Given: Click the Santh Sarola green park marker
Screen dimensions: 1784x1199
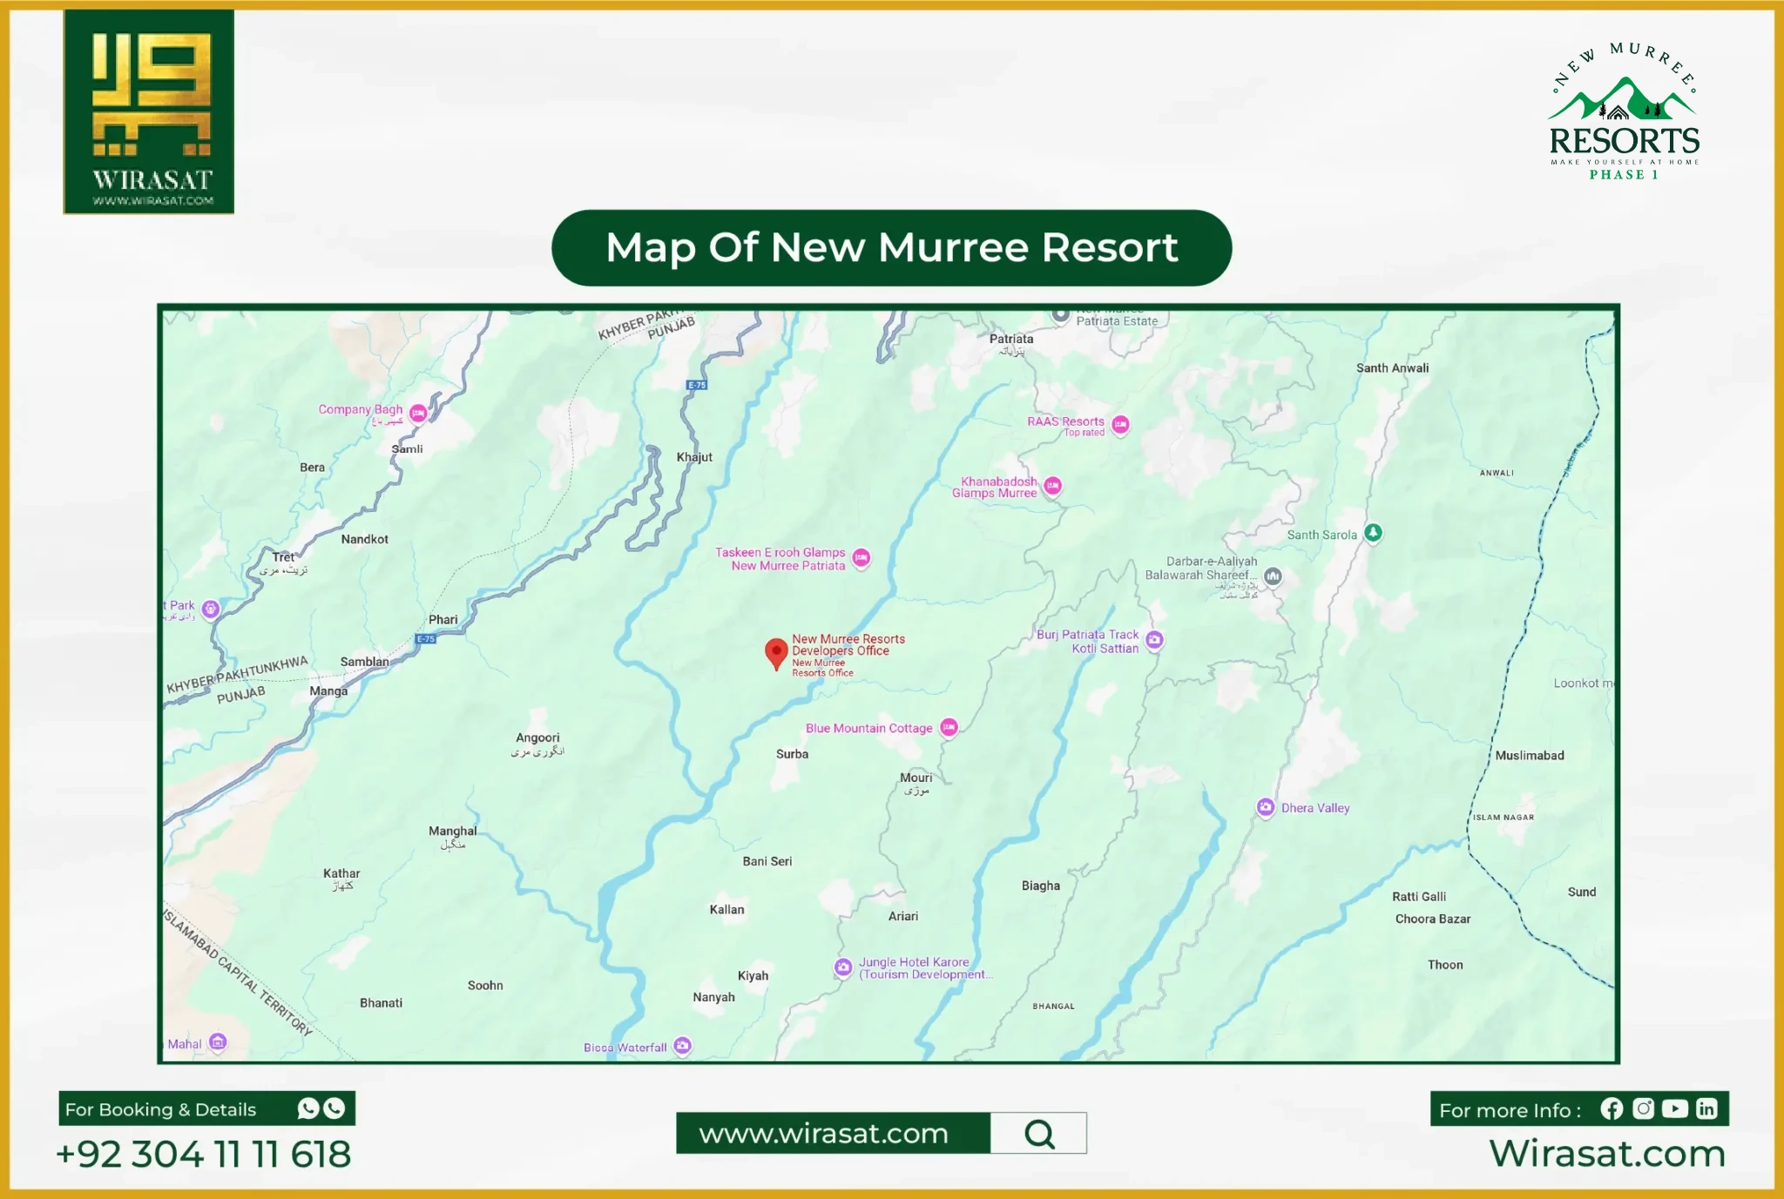Looking at the screenshot, I should point(1373,532).
